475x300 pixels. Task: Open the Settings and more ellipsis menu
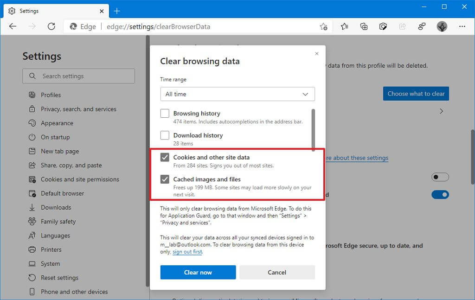[x=462, y=26]
